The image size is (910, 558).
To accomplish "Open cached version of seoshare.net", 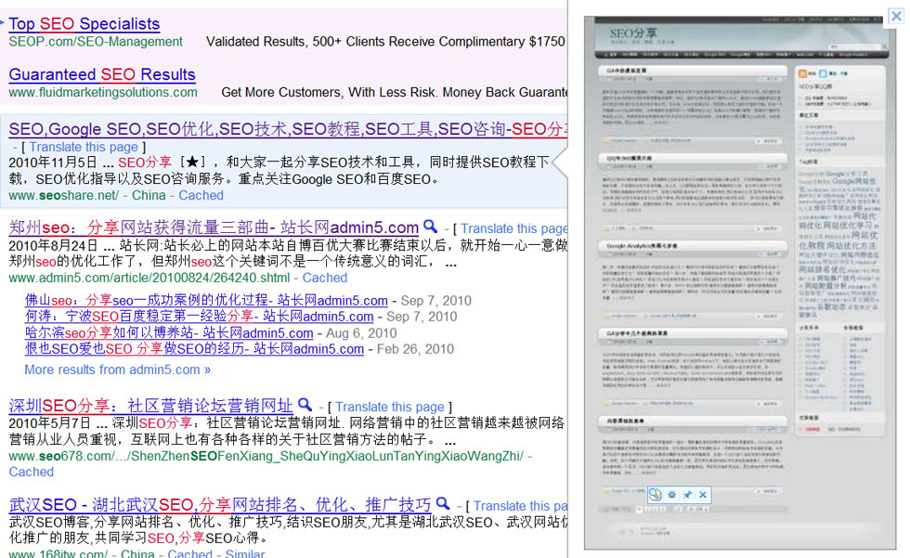I will [x=201, y=195].
